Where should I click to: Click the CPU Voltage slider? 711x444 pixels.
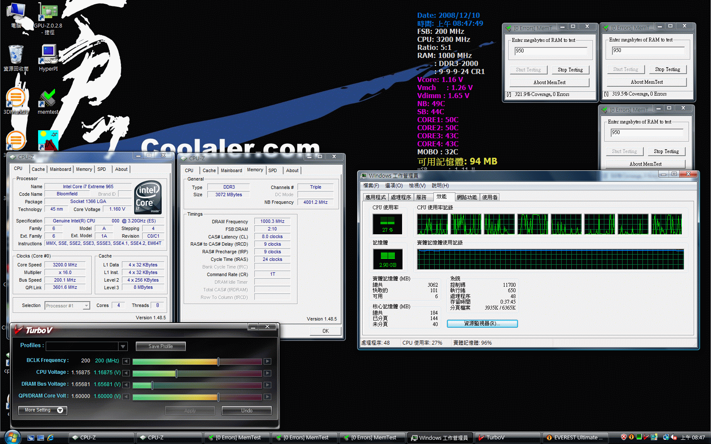pos(197,373)
